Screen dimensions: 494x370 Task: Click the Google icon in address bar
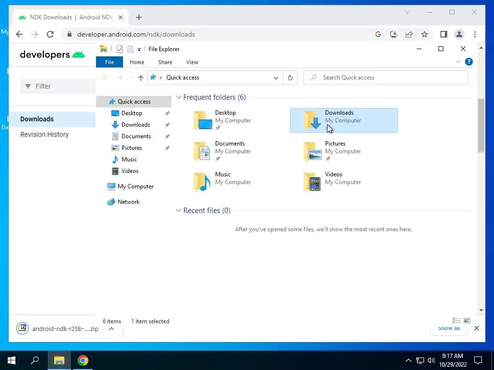(378, 34)
